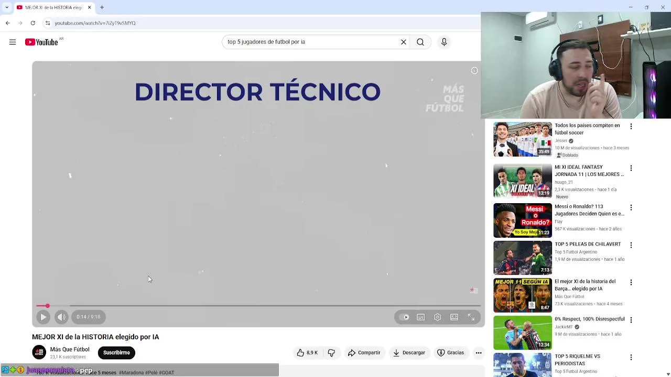Clear the search box with X
The height and width of the screenshot is (377, 671).
click(x=404, y=42)
